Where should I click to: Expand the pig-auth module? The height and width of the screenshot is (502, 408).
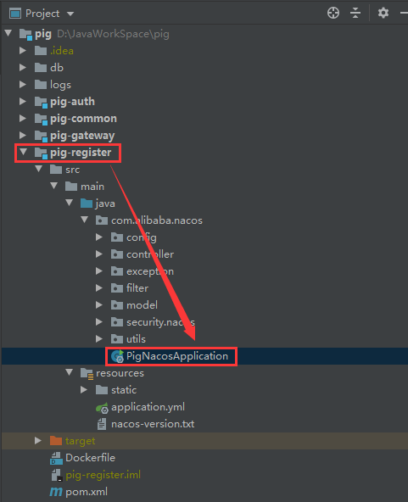[x=23, y=101]
